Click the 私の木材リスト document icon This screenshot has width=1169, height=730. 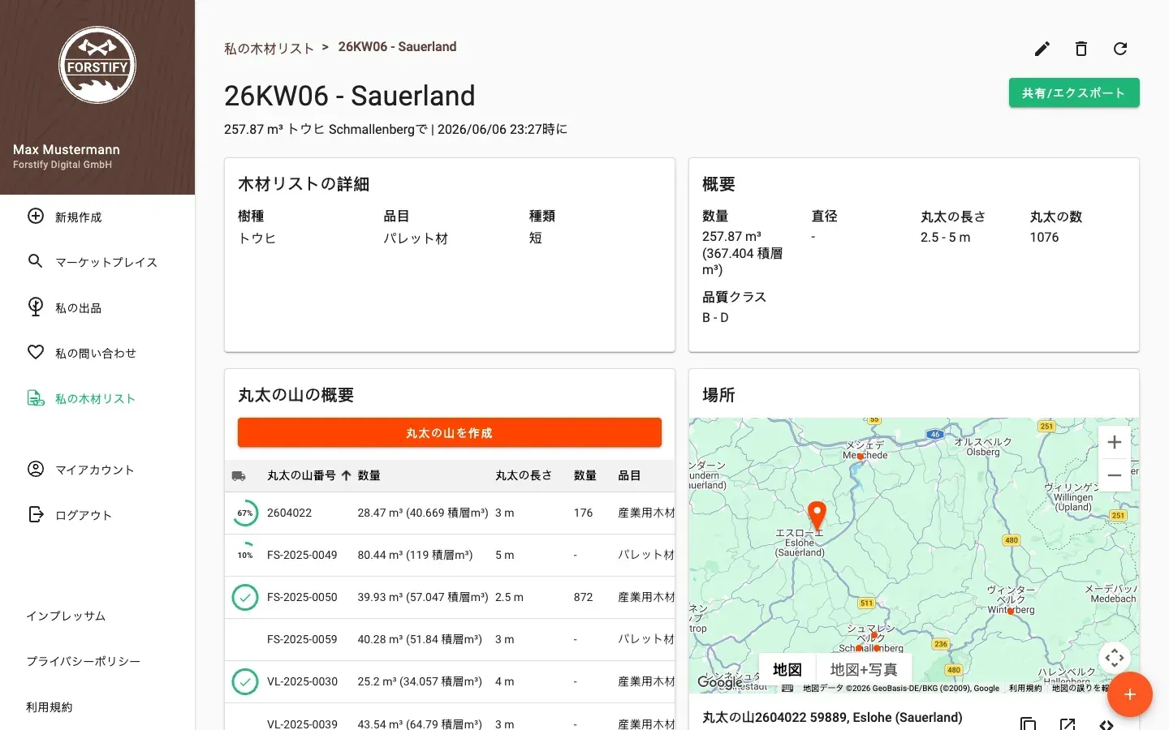[36, 397]
